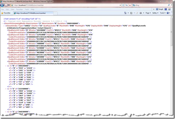Open the Help menu
The width and height of the screenshot is (175, 119).
pyautogui.click(x=32, y=10)
